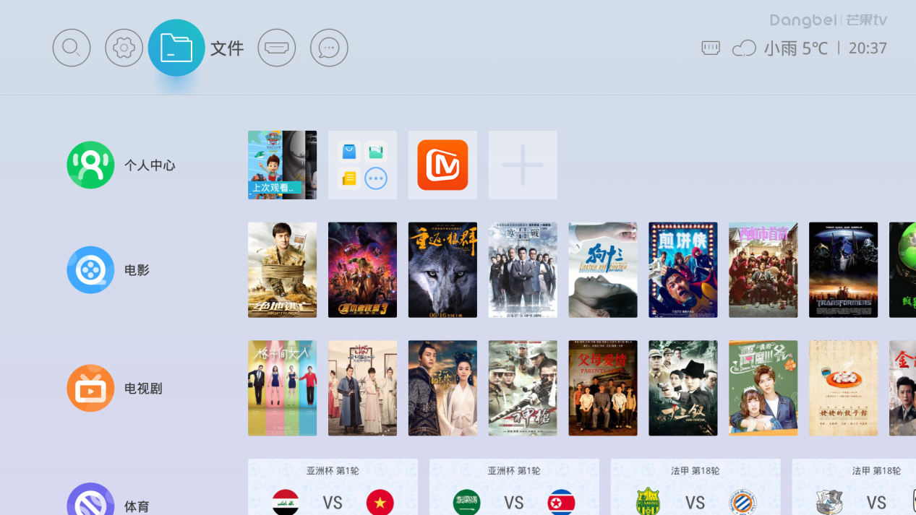Image resolution: width=916 pixels, height=515 pixels.
Task: Open the 复仇者联盟3 movie poster
Action: (362, 270)
